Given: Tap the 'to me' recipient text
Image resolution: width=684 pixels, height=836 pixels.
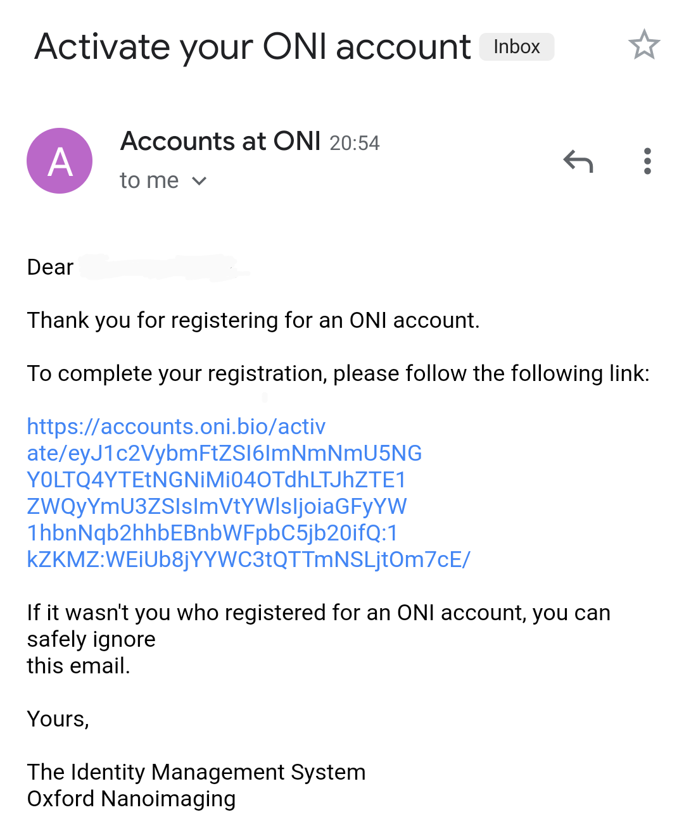Looking at the screenshot, I should coord(149,181).
